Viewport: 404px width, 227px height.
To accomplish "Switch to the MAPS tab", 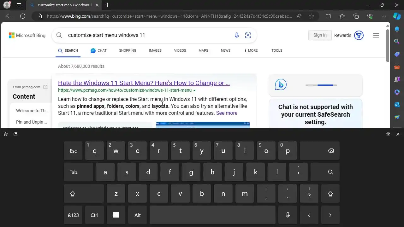I will [x=203, y=50].
